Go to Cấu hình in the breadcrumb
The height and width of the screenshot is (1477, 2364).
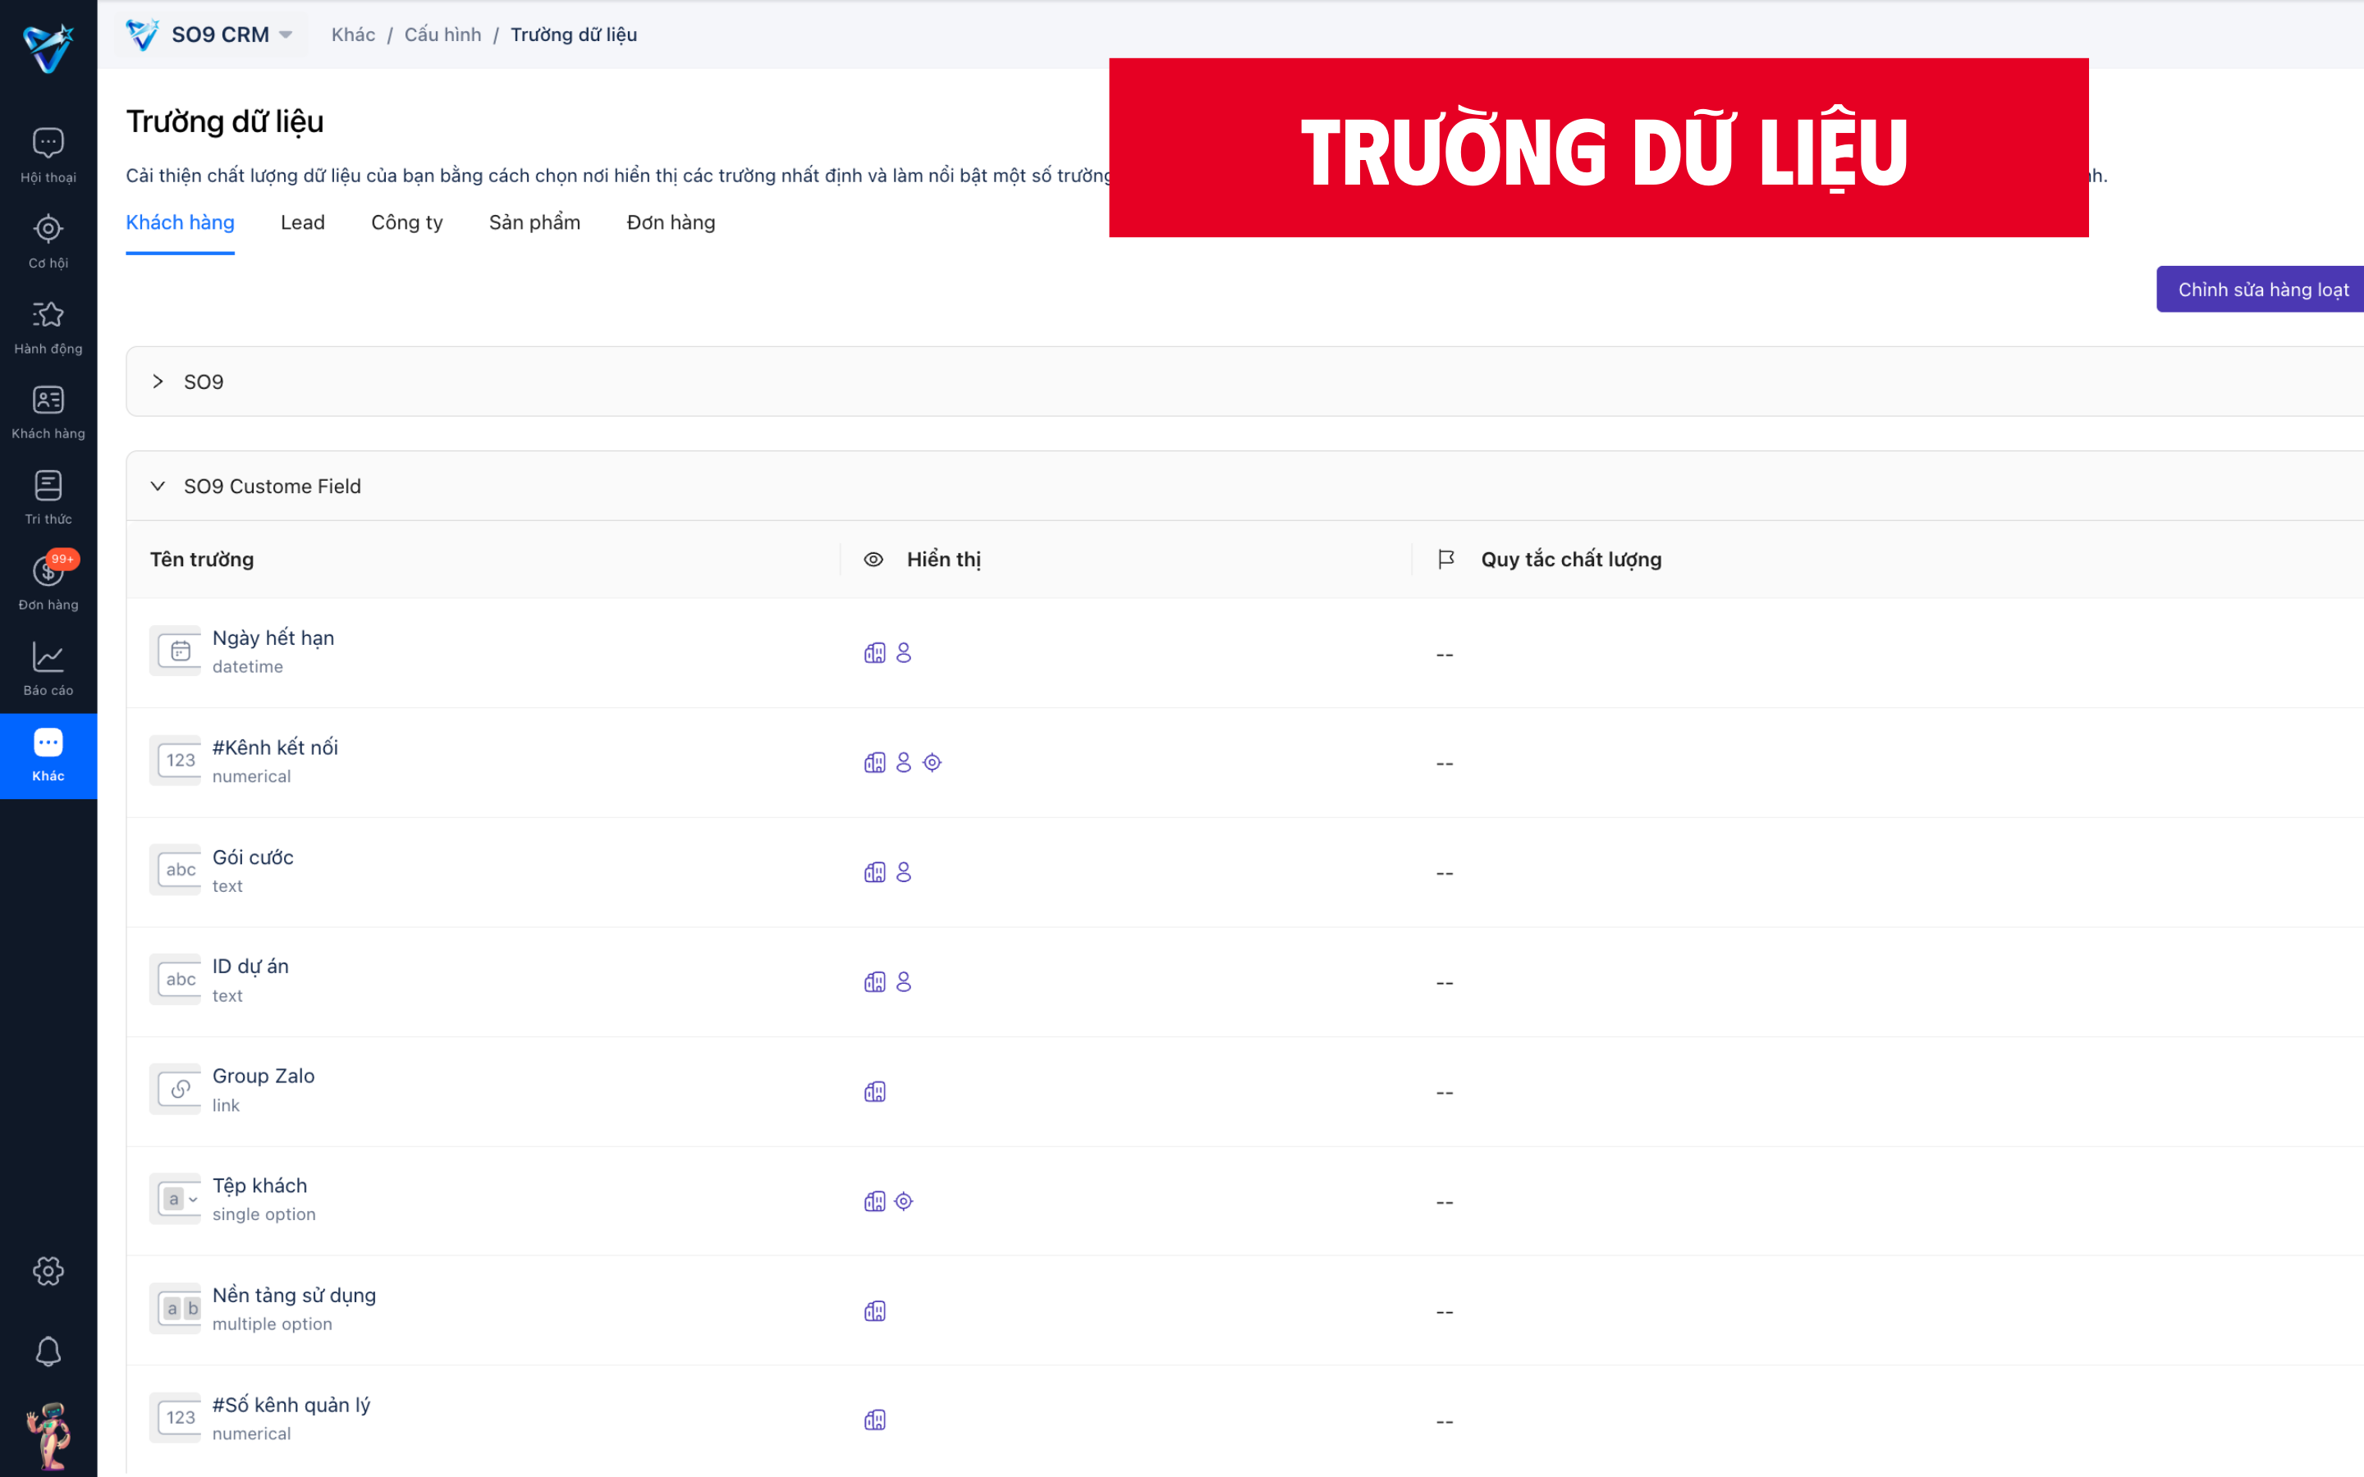click(442, 35)
